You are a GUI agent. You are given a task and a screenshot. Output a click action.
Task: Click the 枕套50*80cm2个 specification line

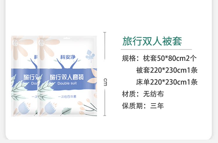coord(159,58)
